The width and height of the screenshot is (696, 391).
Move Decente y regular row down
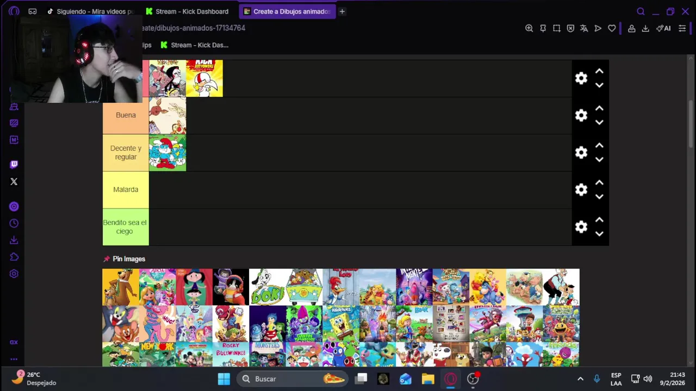click(x=599, y=159)
